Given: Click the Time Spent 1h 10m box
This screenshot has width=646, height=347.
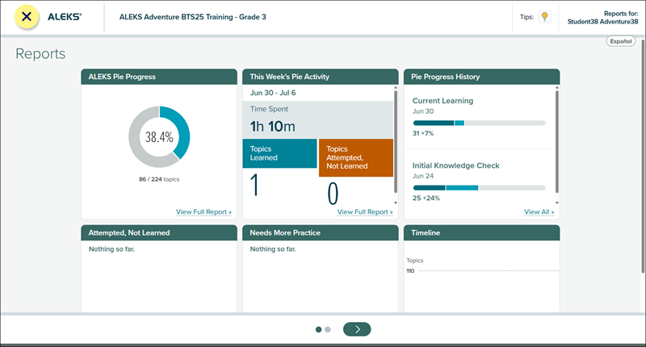Looking at the screenshot, I should point(317,119).
